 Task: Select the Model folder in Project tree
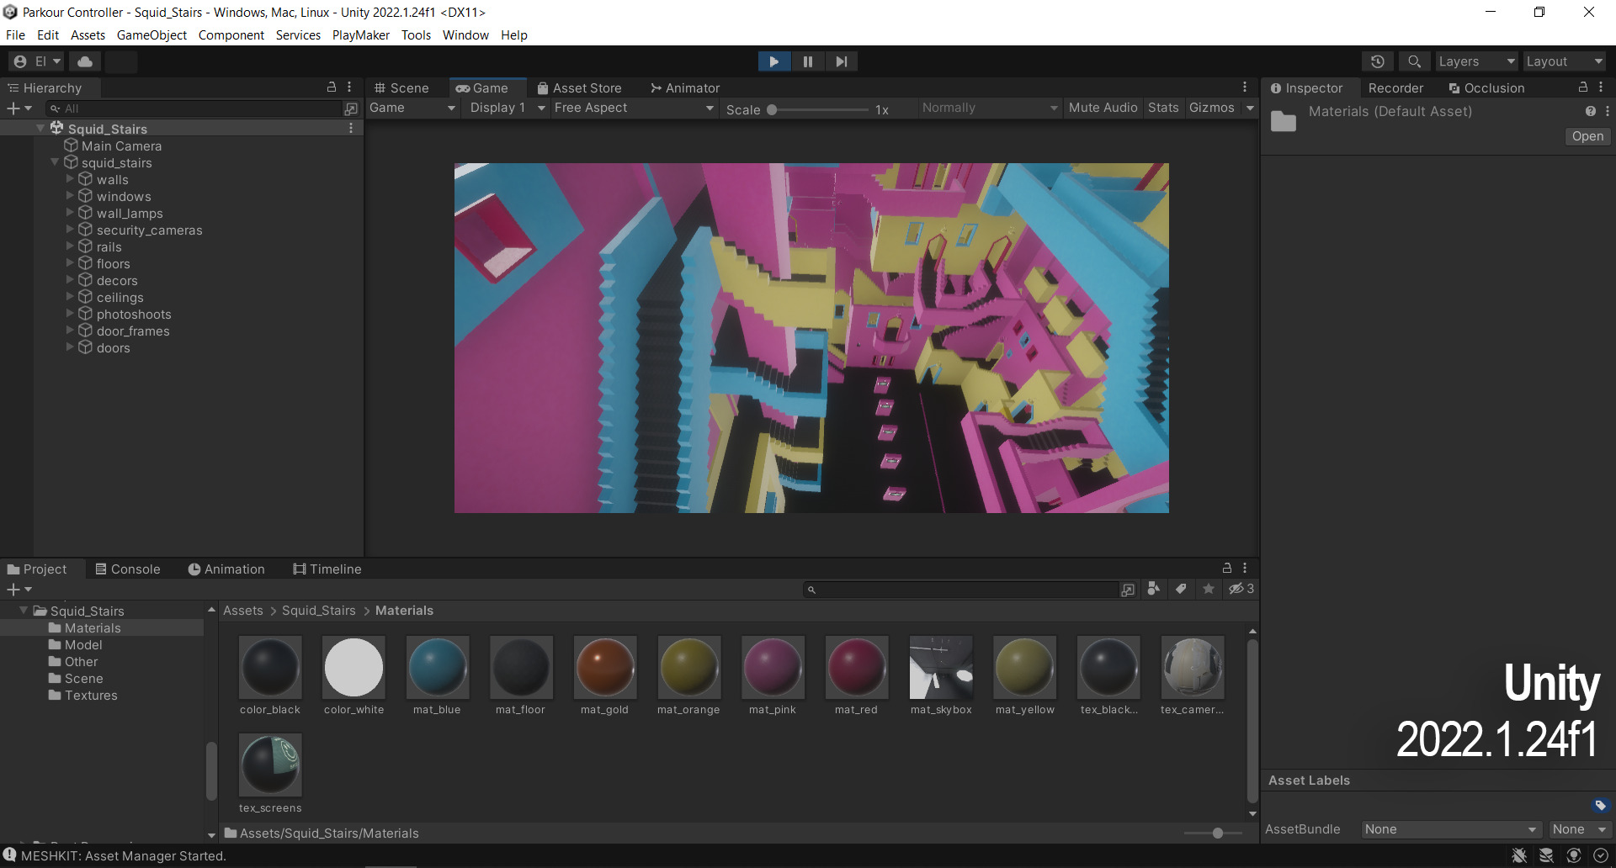83,645
